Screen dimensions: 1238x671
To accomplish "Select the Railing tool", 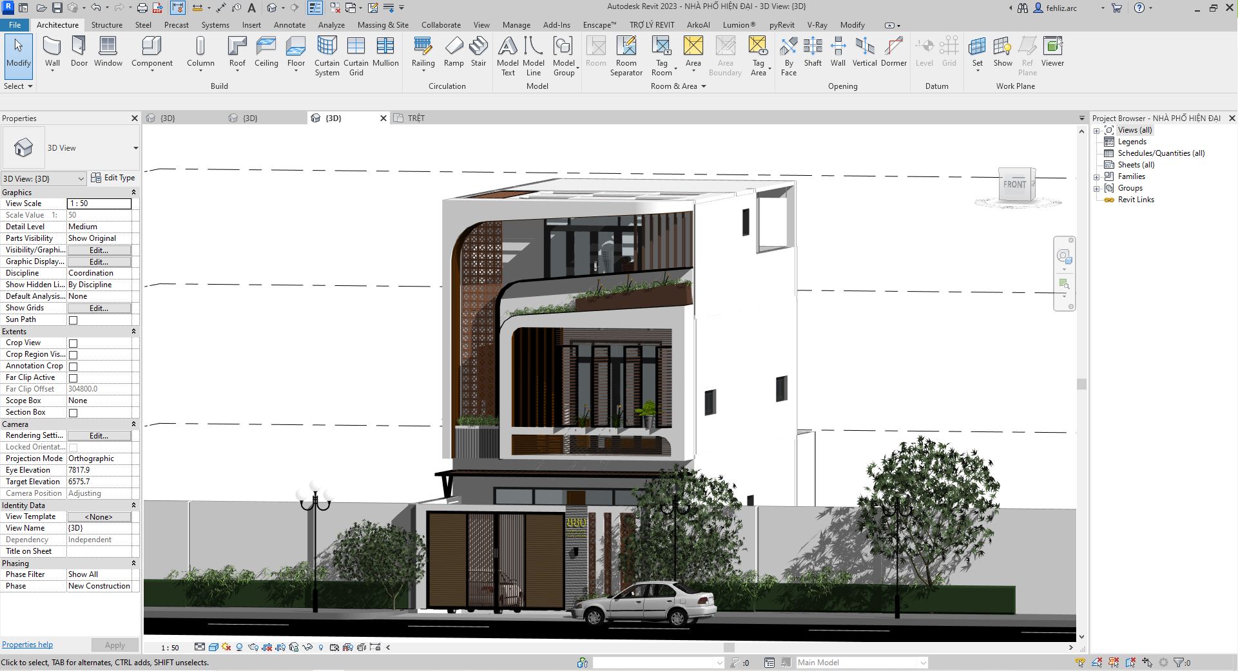I will tap(423, 47).
